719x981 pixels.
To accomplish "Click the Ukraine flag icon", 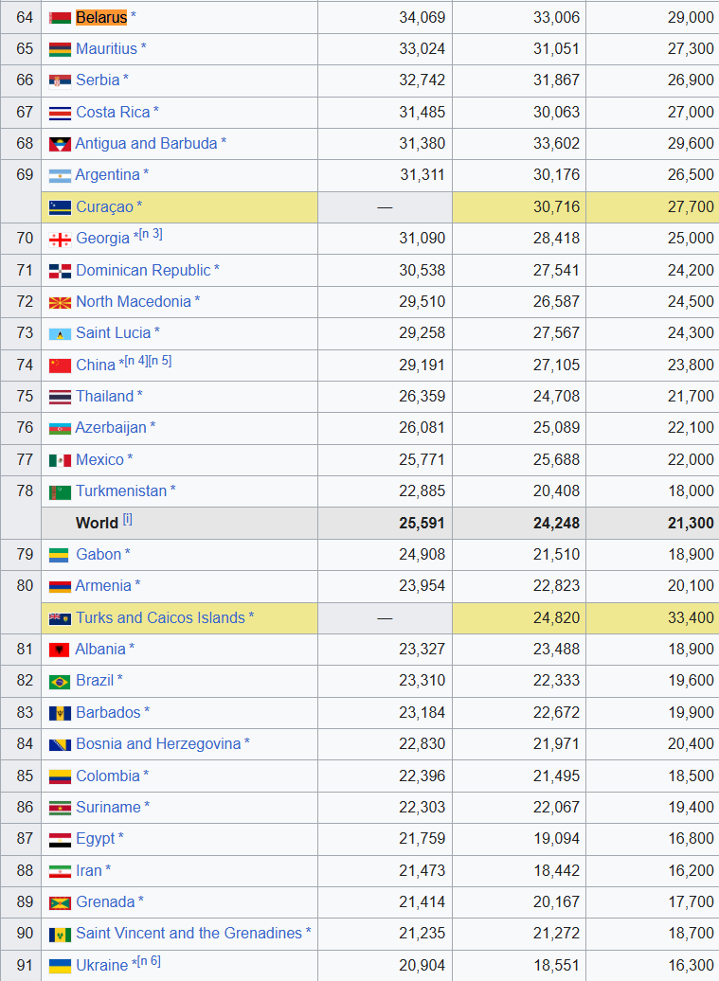I will 60,966.
